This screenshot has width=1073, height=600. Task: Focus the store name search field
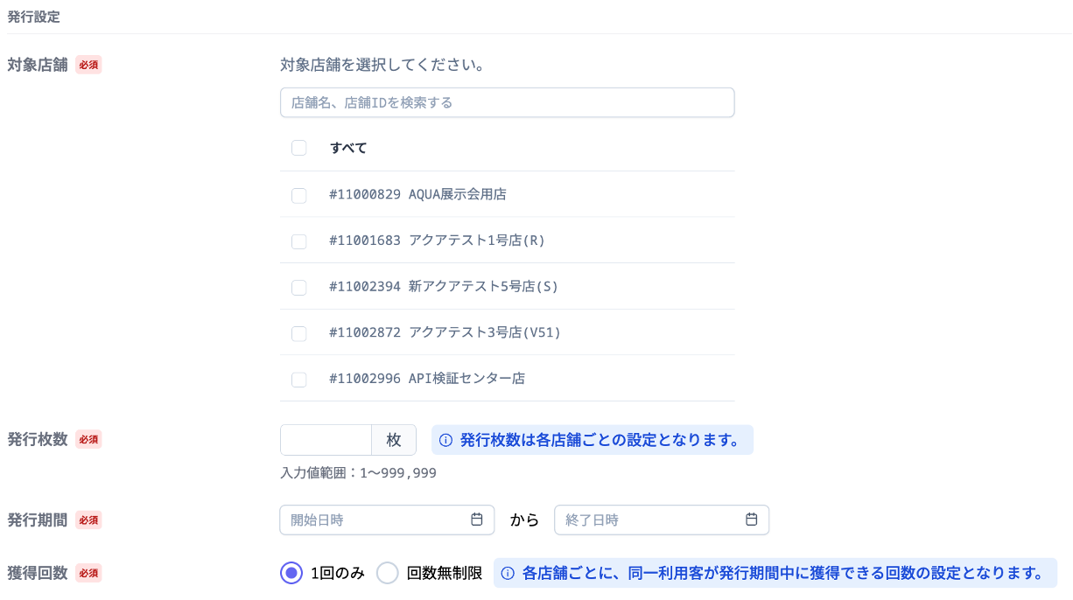(507, 102)
